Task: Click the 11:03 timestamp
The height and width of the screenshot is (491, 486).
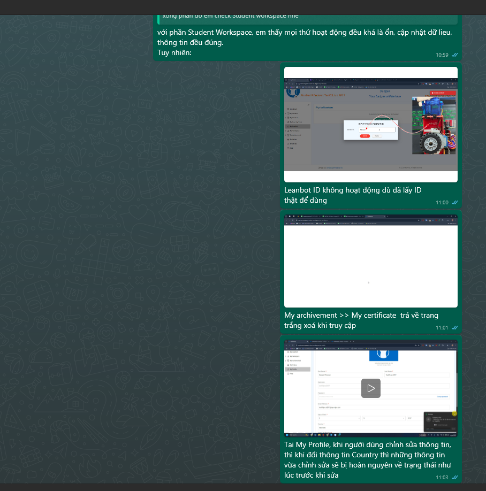Action: coord(442,477)
